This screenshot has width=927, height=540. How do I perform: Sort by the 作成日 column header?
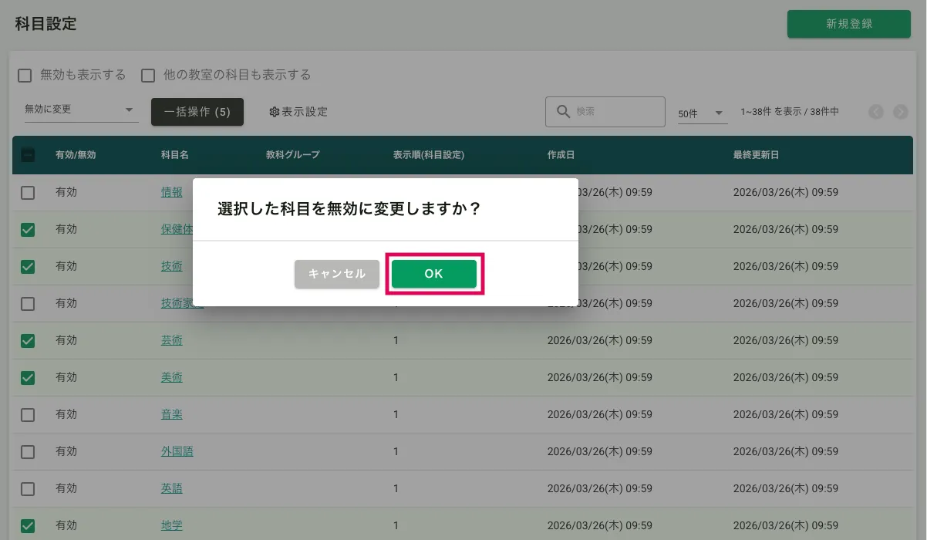[561, 155]
